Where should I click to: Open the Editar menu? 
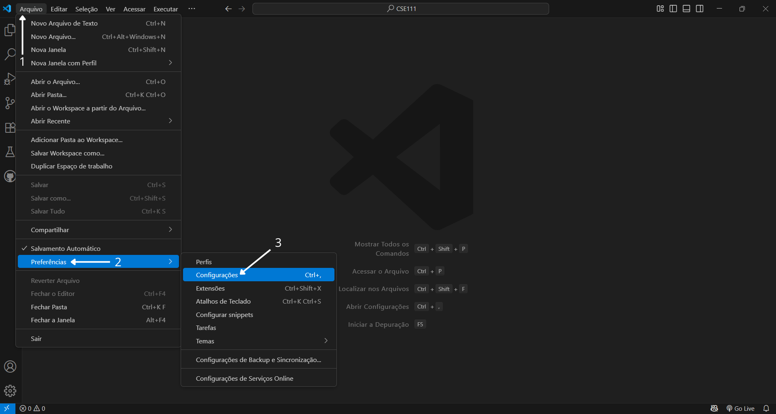[x=59, y=9]
